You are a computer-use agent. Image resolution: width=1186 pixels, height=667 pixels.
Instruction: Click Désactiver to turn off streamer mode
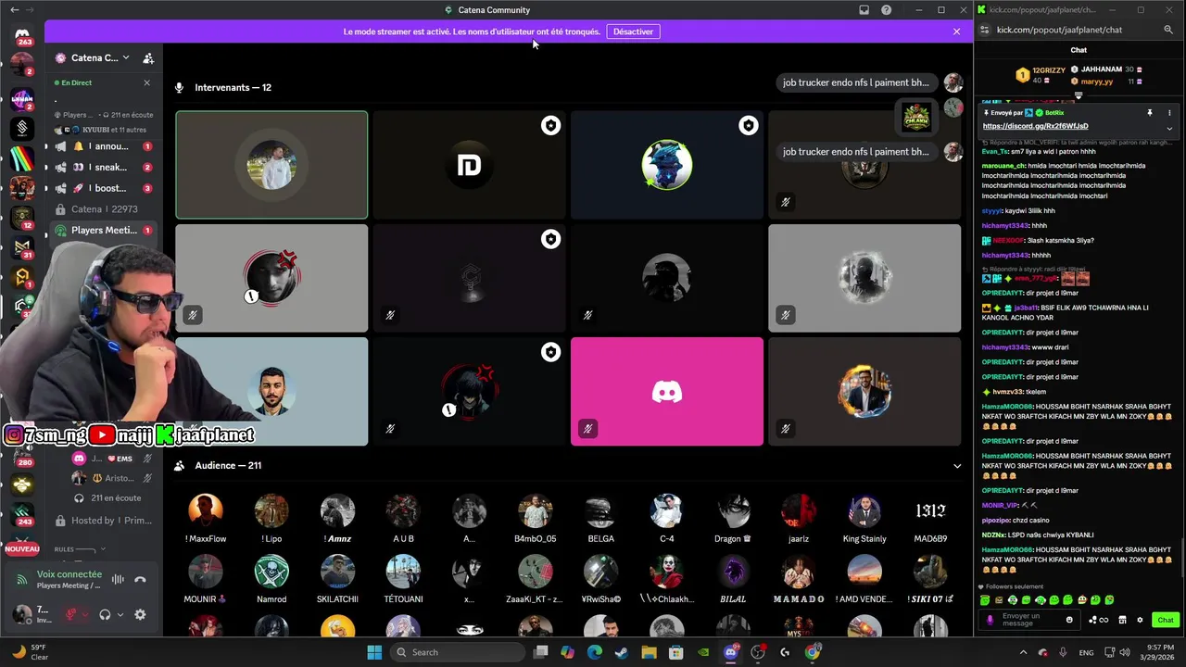tap(634, 31)
